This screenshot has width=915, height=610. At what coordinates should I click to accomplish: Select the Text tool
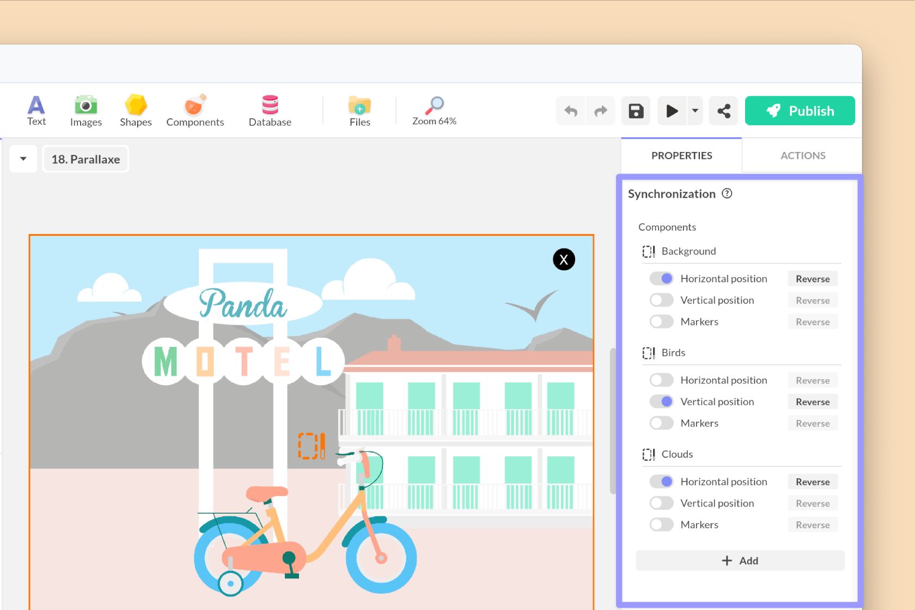pos(36,111)
